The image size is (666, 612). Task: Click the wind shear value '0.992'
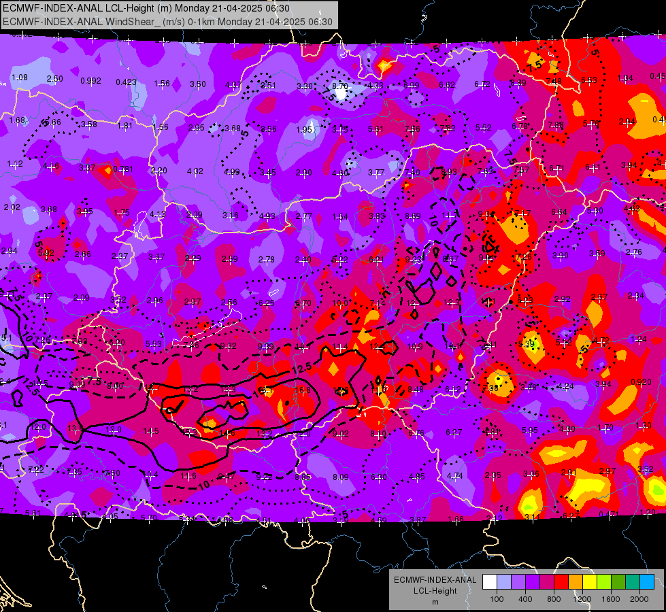tap(91, 81)
